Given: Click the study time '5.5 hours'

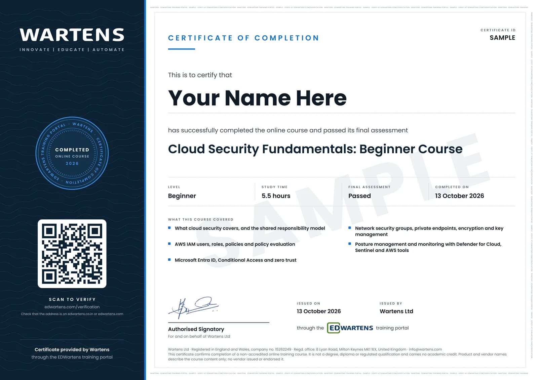Looking at the screenshot, I should tap(276, 196).
